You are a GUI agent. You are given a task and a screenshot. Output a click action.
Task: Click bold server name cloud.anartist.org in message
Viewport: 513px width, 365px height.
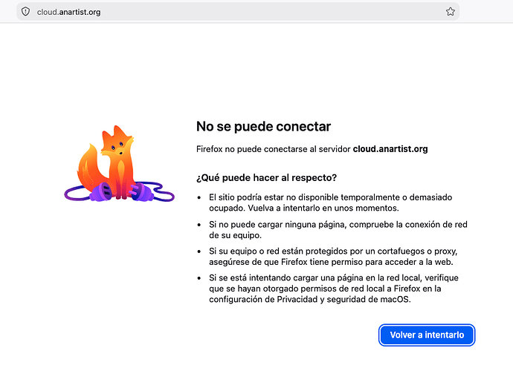tap(390, 149)
